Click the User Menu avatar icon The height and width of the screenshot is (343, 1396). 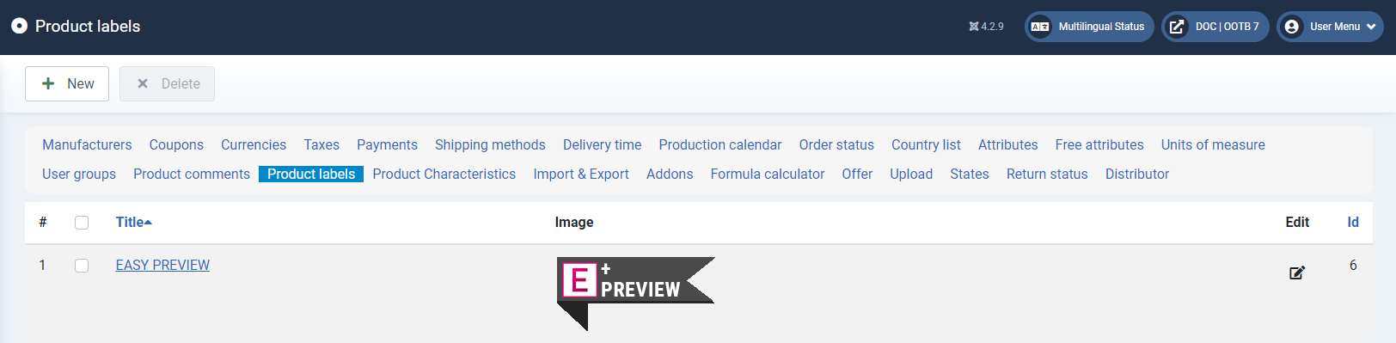[x=1291, y=27]
